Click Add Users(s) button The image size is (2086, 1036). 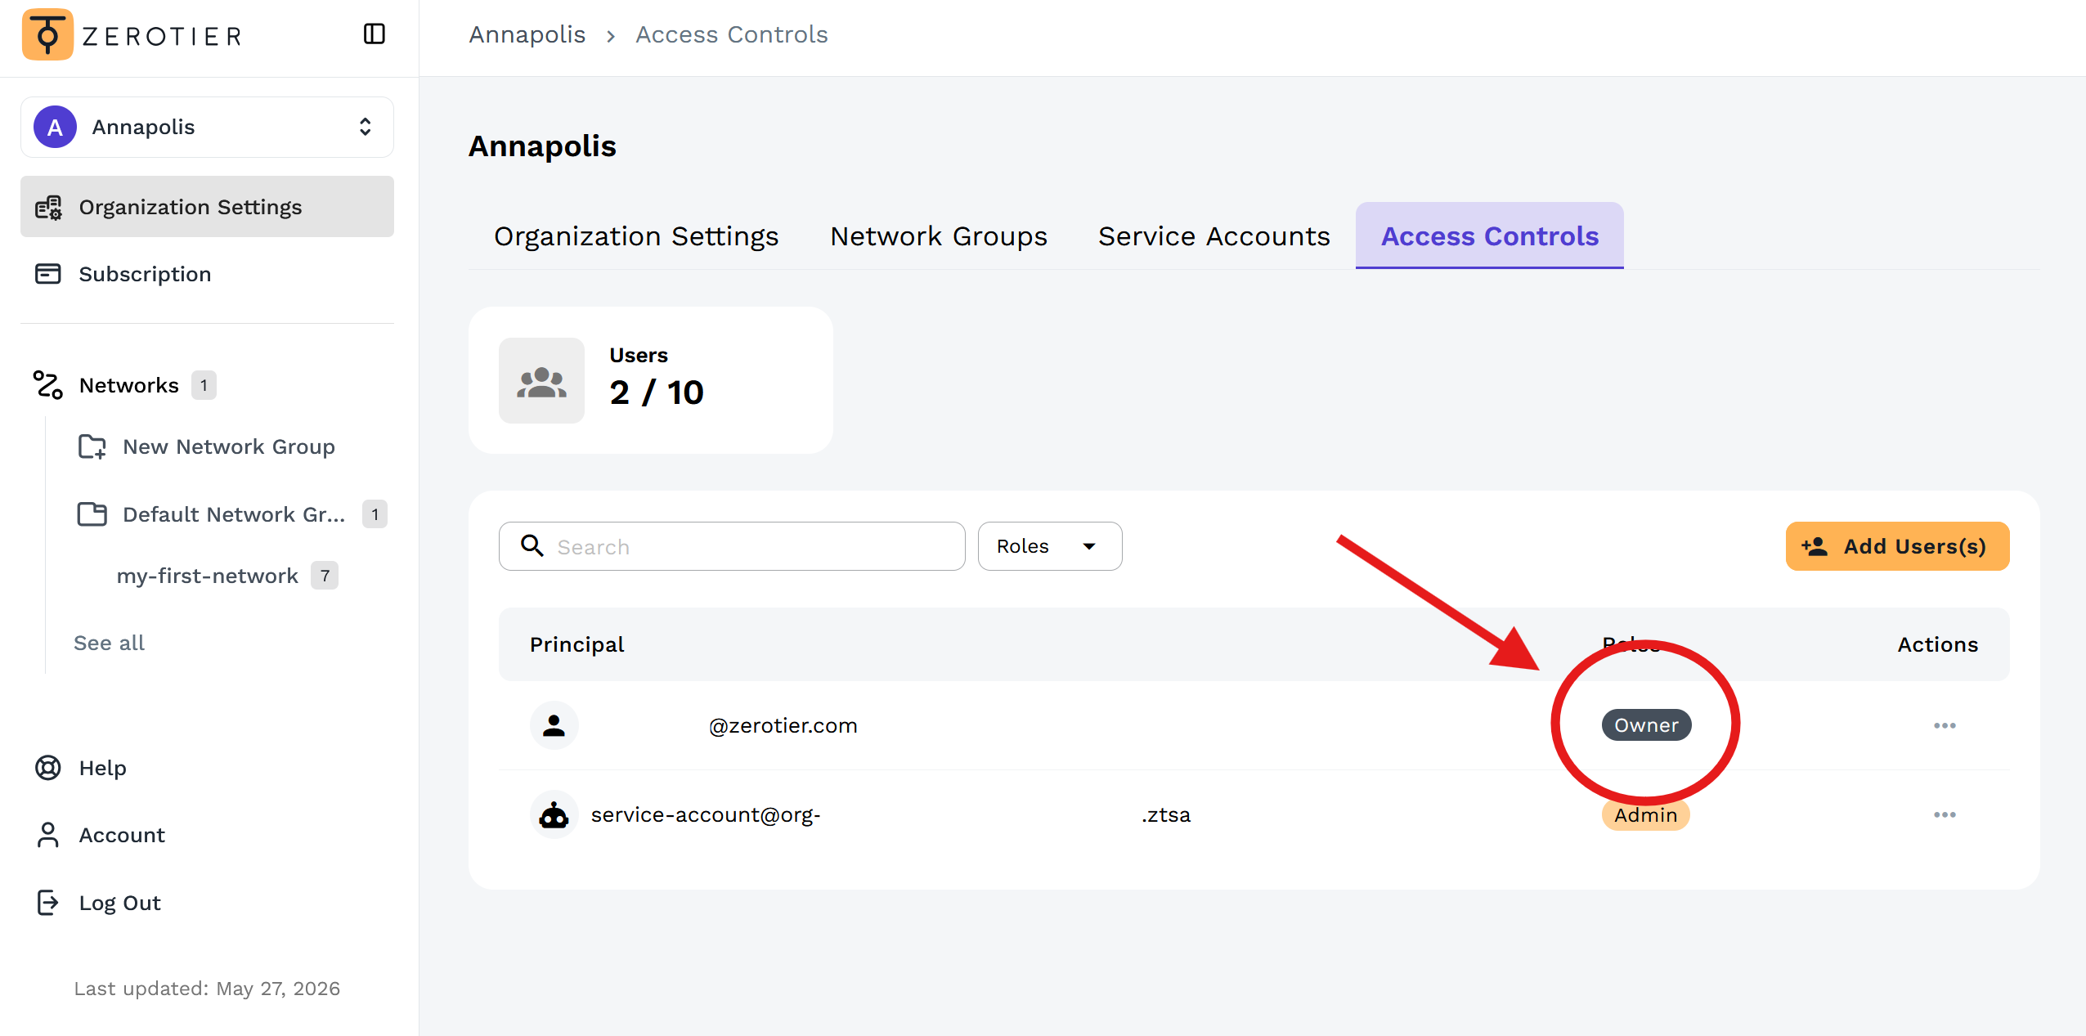click(x=1897, y=546)
